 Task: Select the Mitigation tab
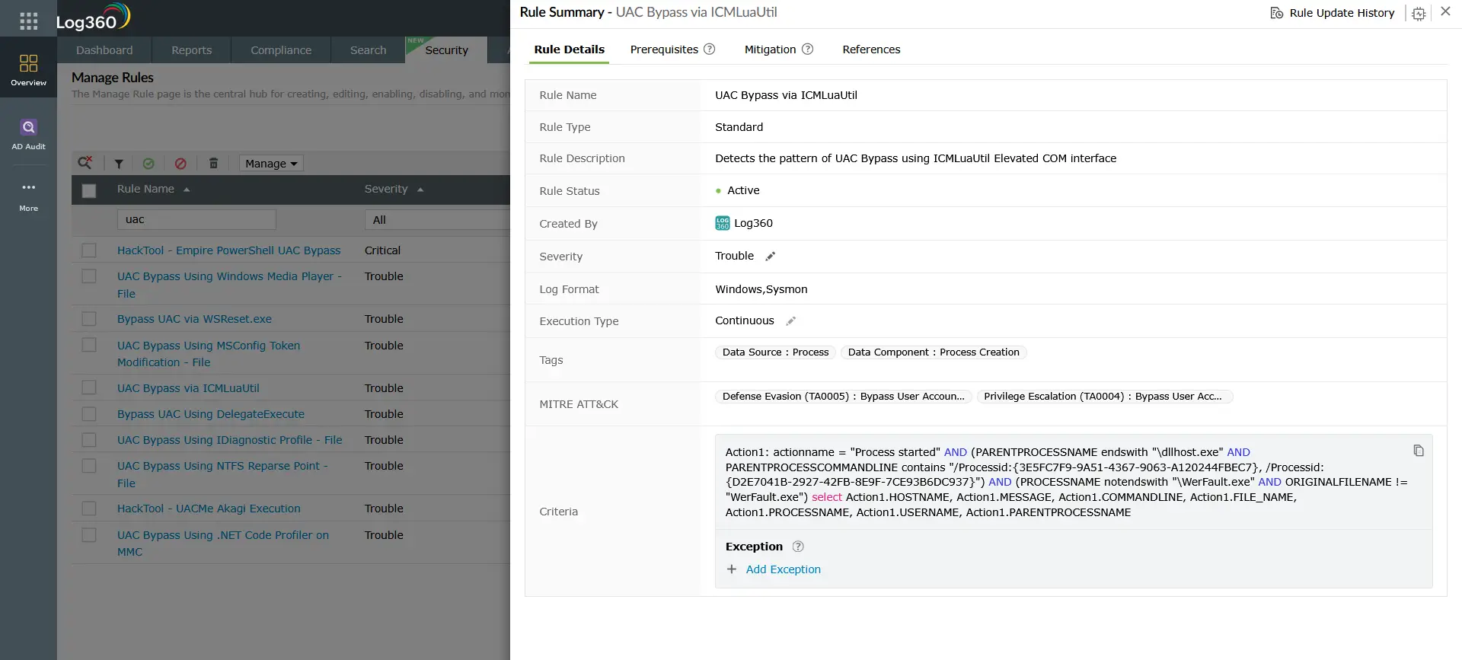[770, 49]
